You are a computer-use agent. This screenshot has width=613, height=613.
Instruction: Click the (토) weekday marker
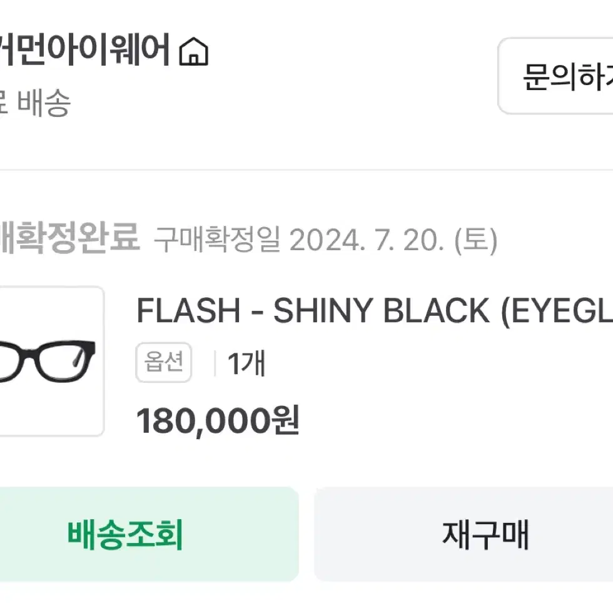[476, 240]
